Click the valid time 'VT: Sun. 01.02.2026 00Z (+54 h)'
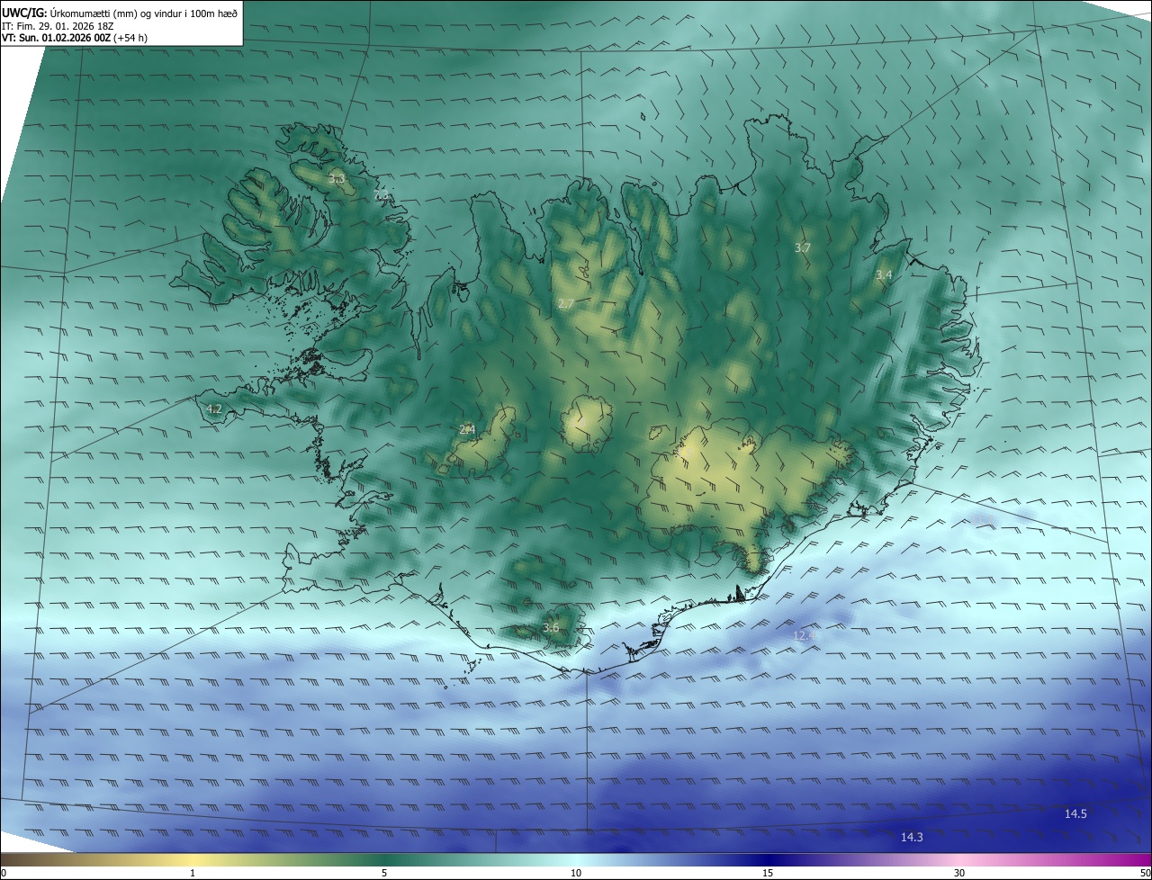The height and width of the screenshot is (880, 1152). click(x=75, y=38)
